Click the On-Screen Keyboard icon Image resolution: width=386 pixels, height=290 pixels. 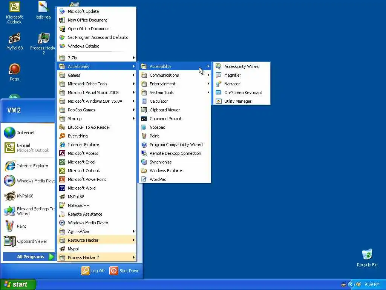218,93
